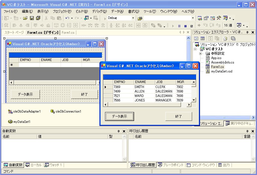Viewport: 257px width, 175px height.
Task: Open the dropdown beside the Breakpoints hand icon
Action: click(x=244, y=26)
